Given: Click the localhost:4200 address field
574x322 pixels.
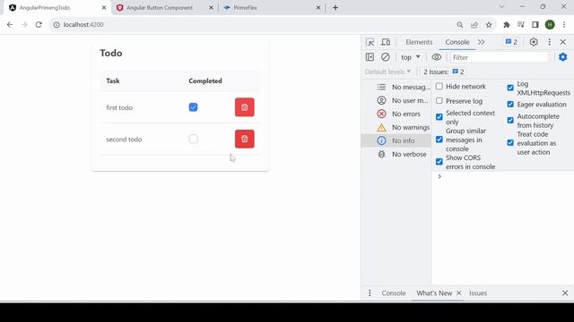Looking at the screenshot, I should (253, 24).
